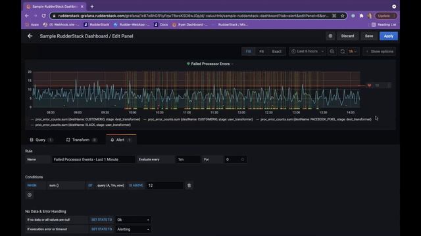This screenshot has height=236, width=421.
Task: Open execution error Alerting dropdown
Action: tap(133, 229)
